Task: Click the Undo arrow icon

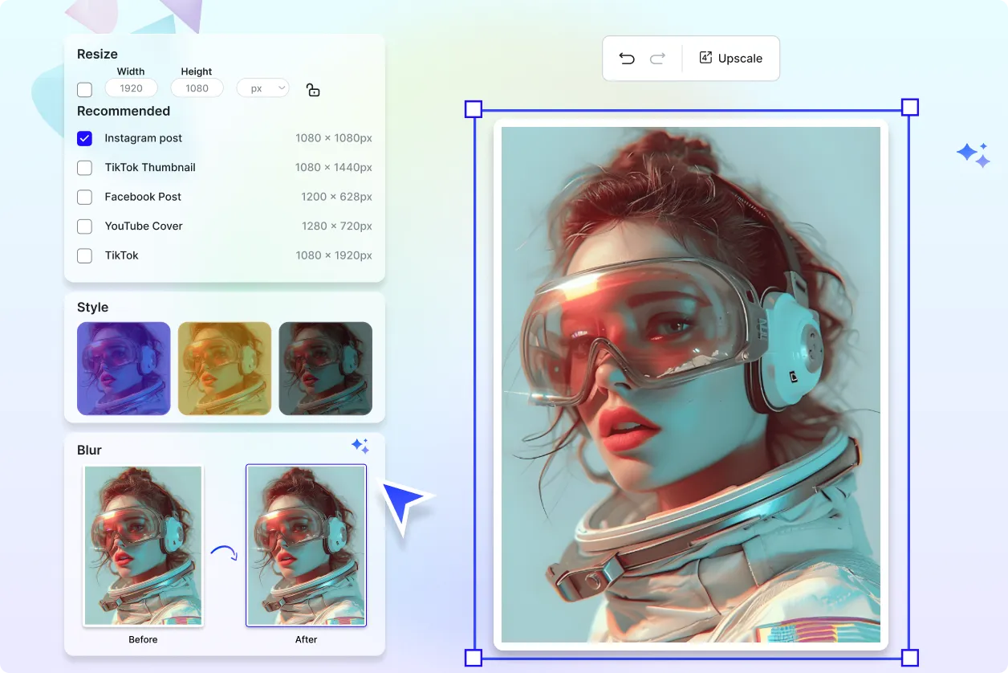Action: coord(628,58)
